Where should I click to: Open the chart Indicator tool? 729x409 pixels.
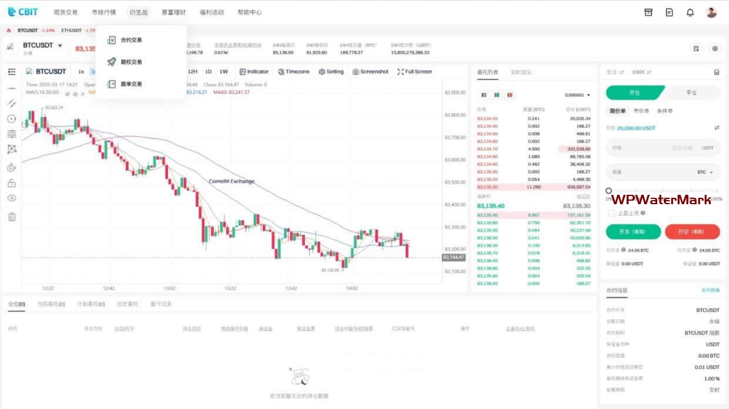pos(254,72)
